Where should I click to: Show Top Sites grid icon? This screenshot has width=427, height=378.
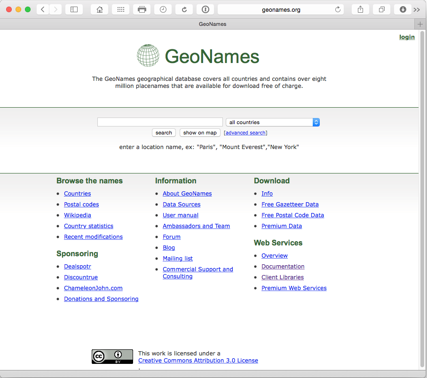pos(121,9)
